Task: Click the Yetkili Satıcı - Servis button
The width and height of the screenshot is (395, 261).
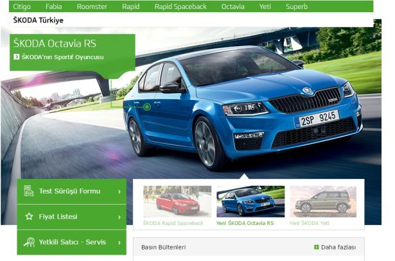Action: pos(71,242)
